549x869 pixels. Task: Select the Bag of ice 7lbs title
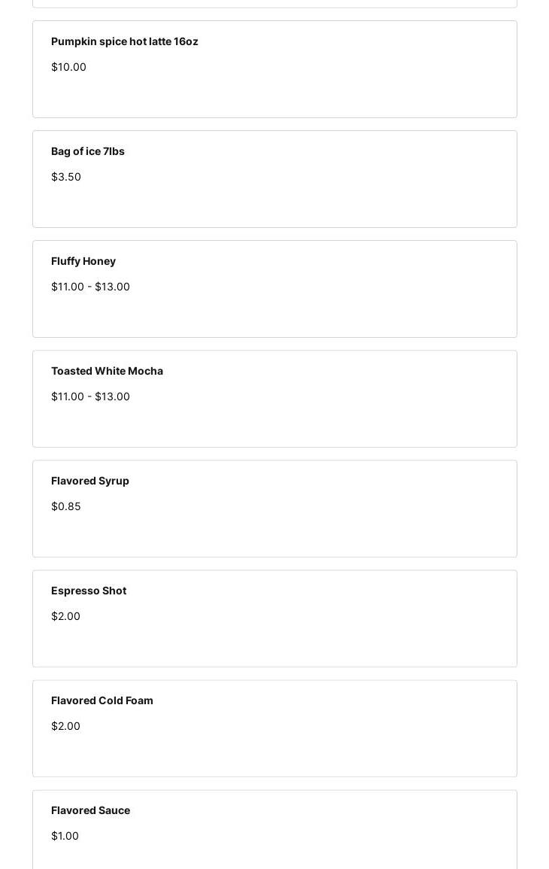pyautogui.click(x=88, y=151)
